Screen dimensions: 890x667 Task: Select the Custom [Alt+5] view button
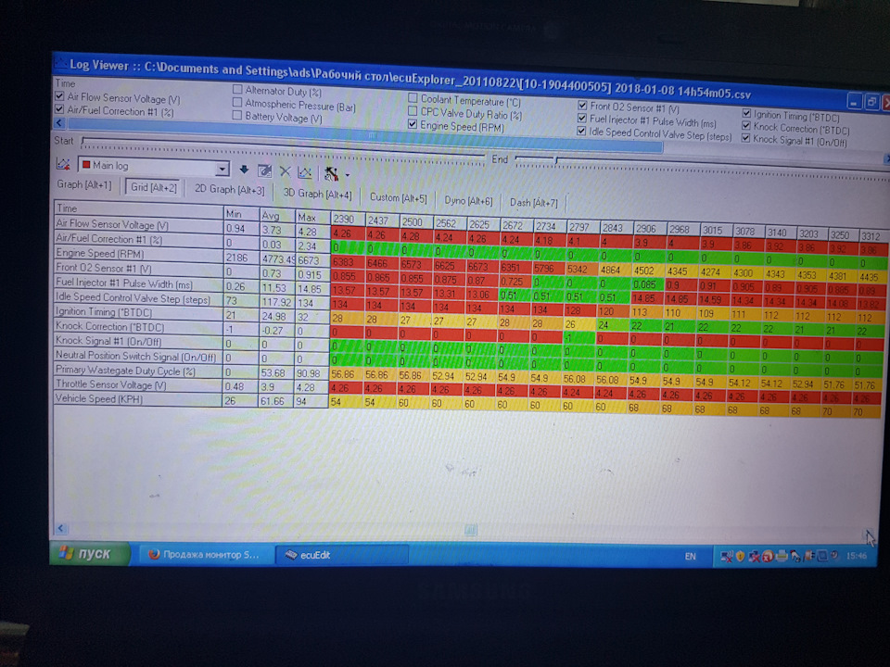398,197
